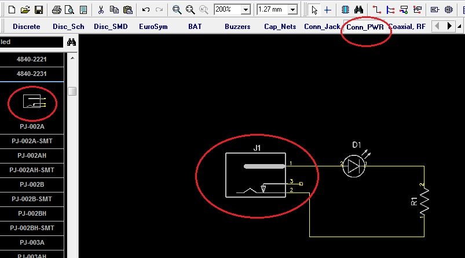The image size is (465, 258).
Task: Redo the undone action
Action: (x=159, y=10)
